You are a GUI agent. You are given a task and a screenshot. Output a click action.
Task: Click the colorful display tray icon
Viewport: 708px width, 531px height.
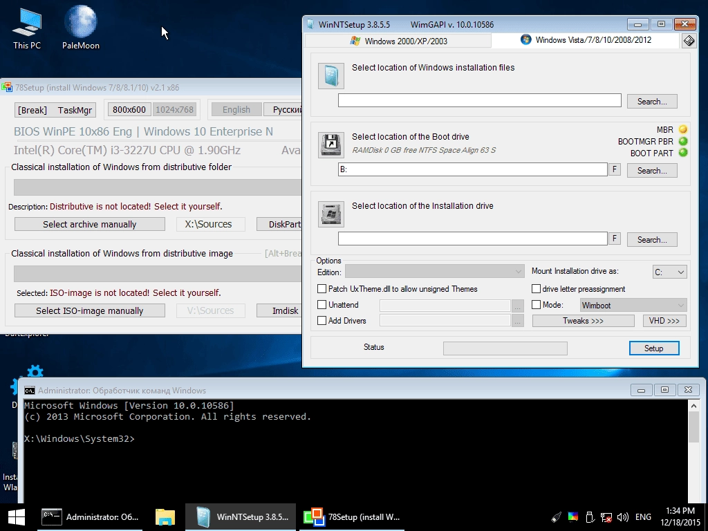coord(573,517)
